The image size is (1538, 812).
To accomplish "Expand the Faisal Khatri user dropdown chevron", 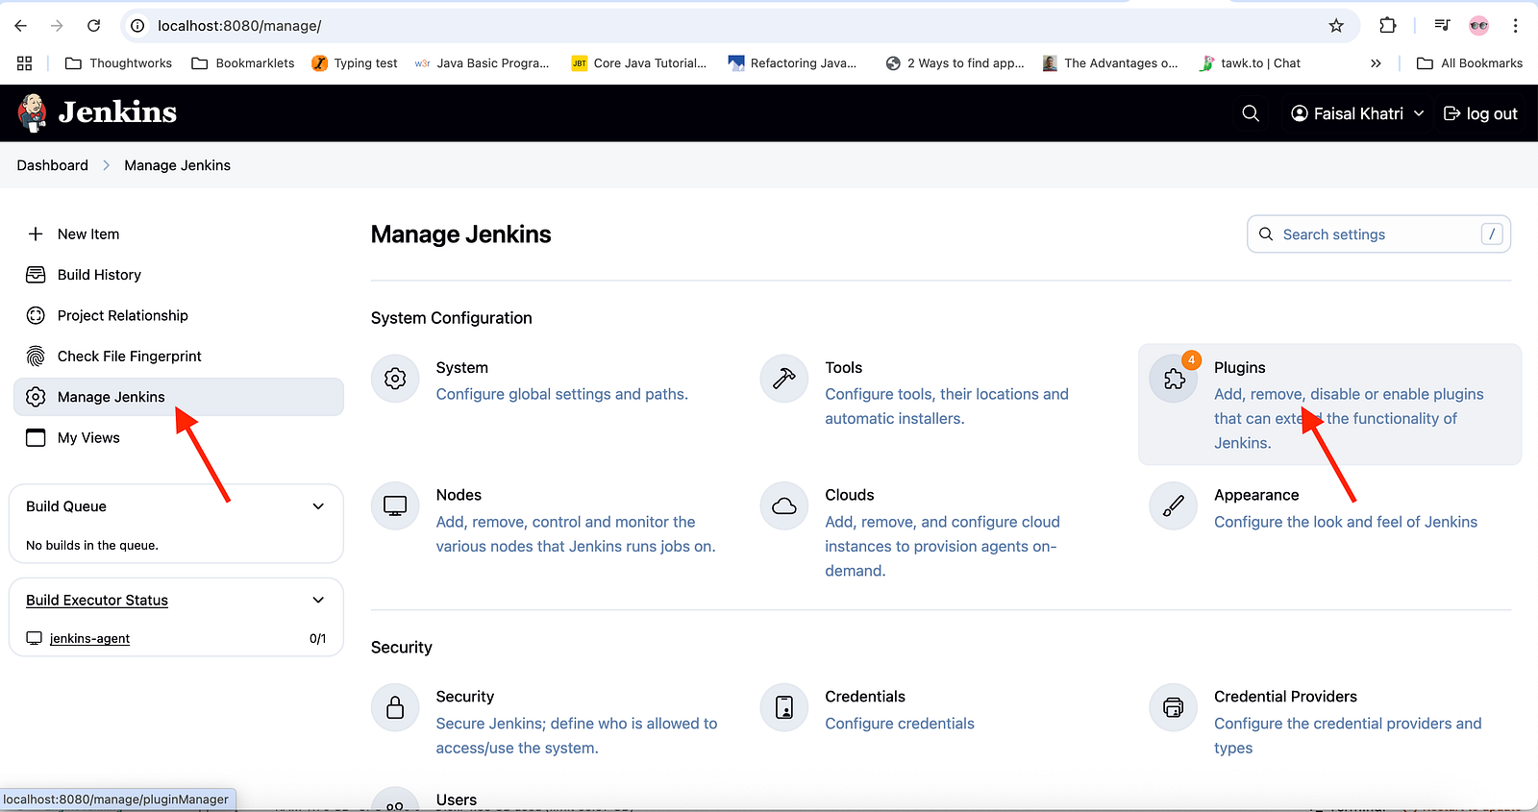I will click(x=1419, y=113).
